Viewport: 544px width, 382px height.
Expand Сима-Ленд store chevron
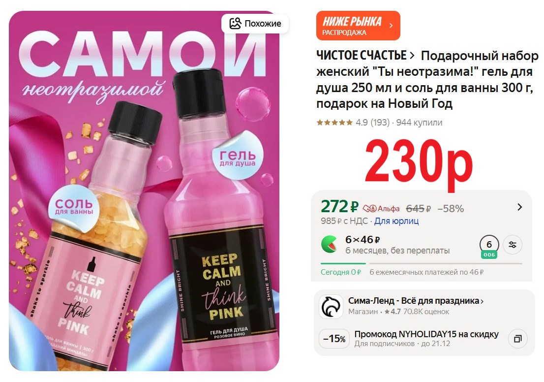click(482, 301)
